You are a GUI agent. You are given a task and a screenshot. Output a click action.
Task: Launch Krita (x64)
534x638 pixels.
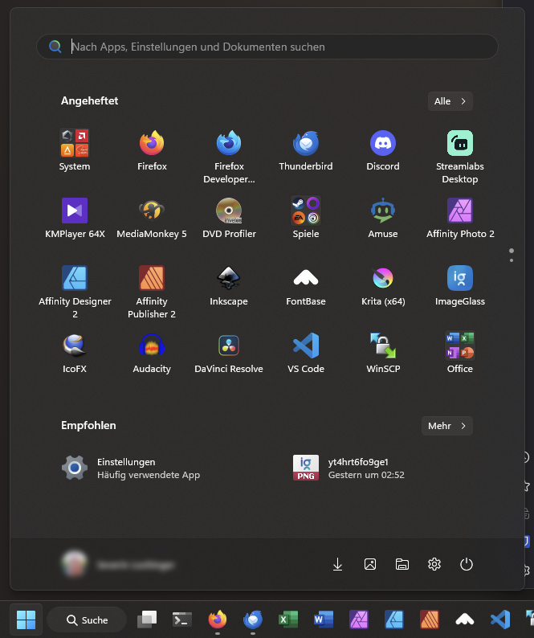point(383,284)
